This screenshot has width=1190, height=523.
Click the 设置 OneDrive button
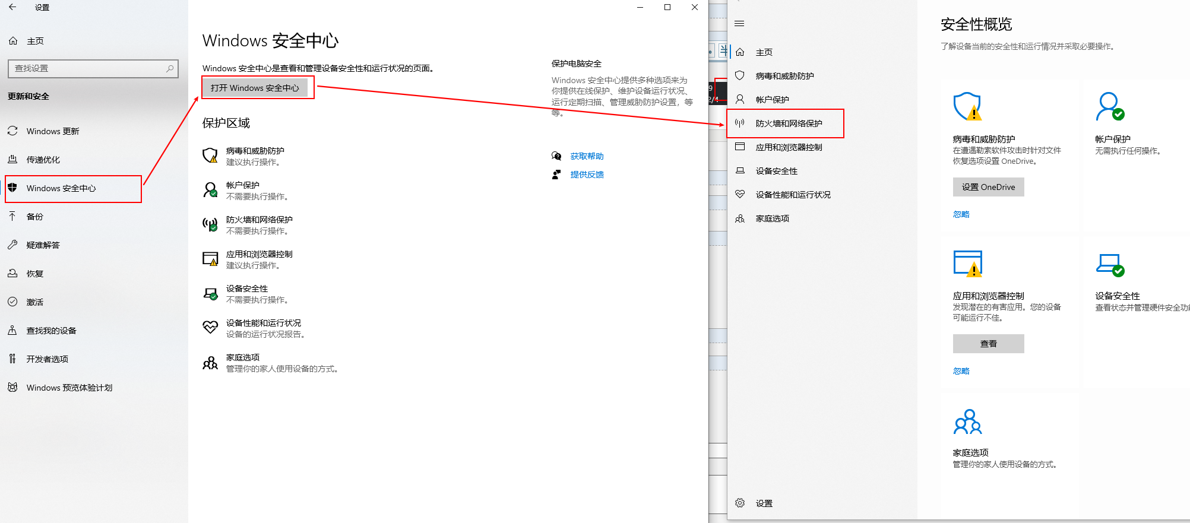[x=989, y=187]
